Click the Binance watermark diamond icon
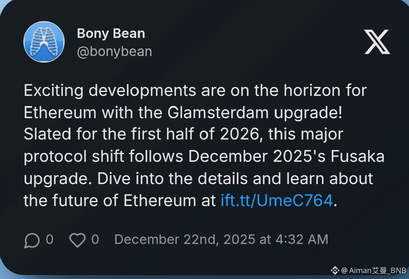 pos(335,271)
